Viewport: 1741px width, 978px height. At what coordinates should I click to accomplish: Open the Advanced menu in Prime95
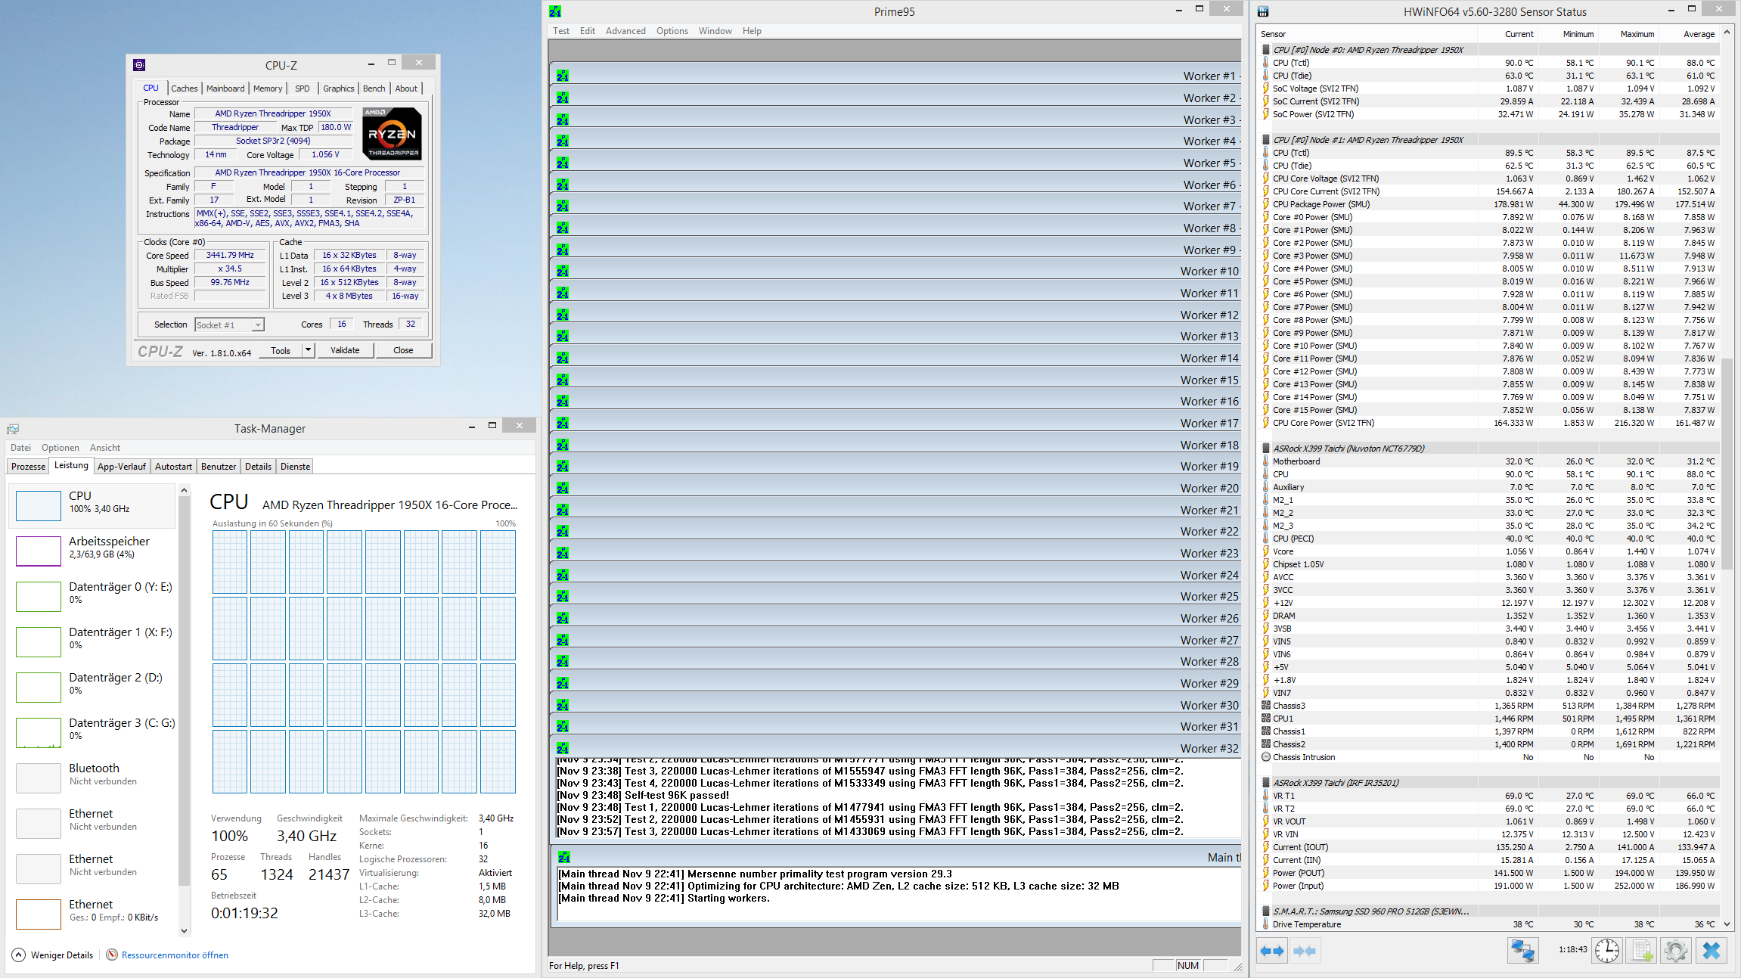pyautogui.click(x=625, y=31)
